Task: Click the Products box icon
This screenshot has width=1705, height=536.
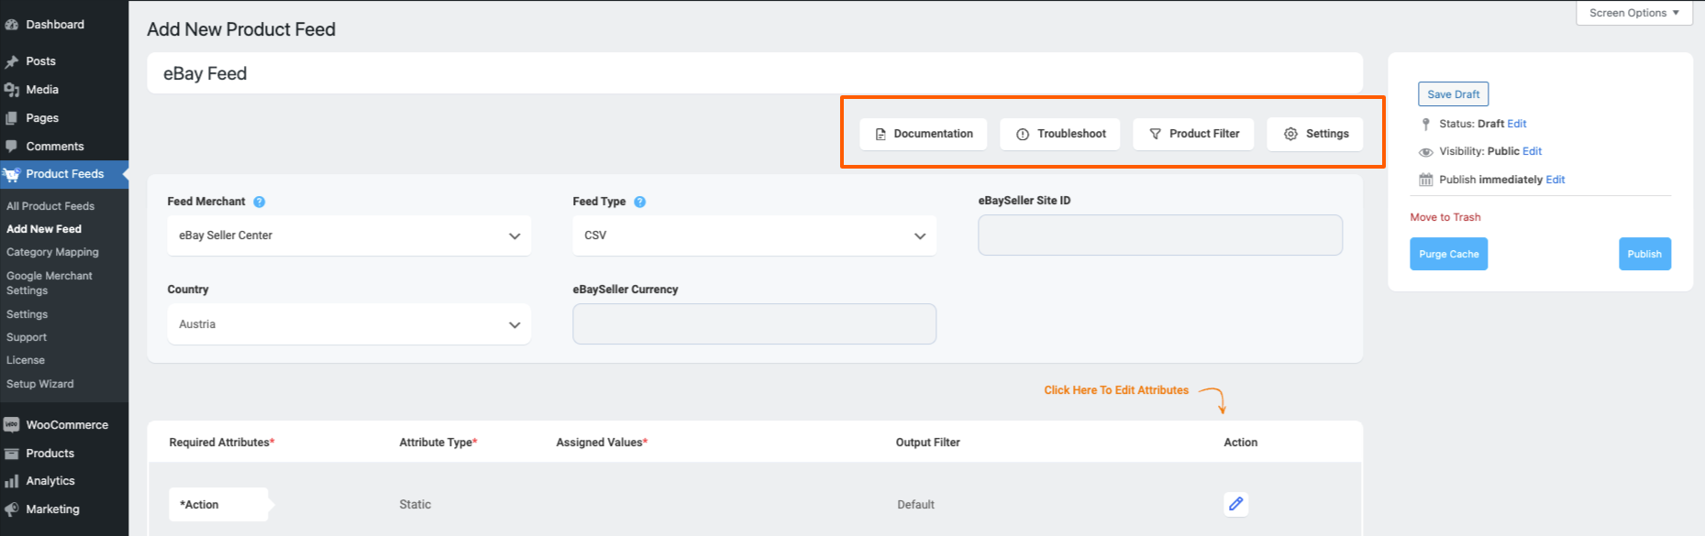Action: tap(12, 454)
